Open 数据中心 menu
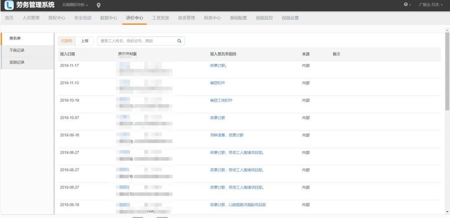Image resolution: width=450 pixels, height=218 pixels. pos(109,18)
